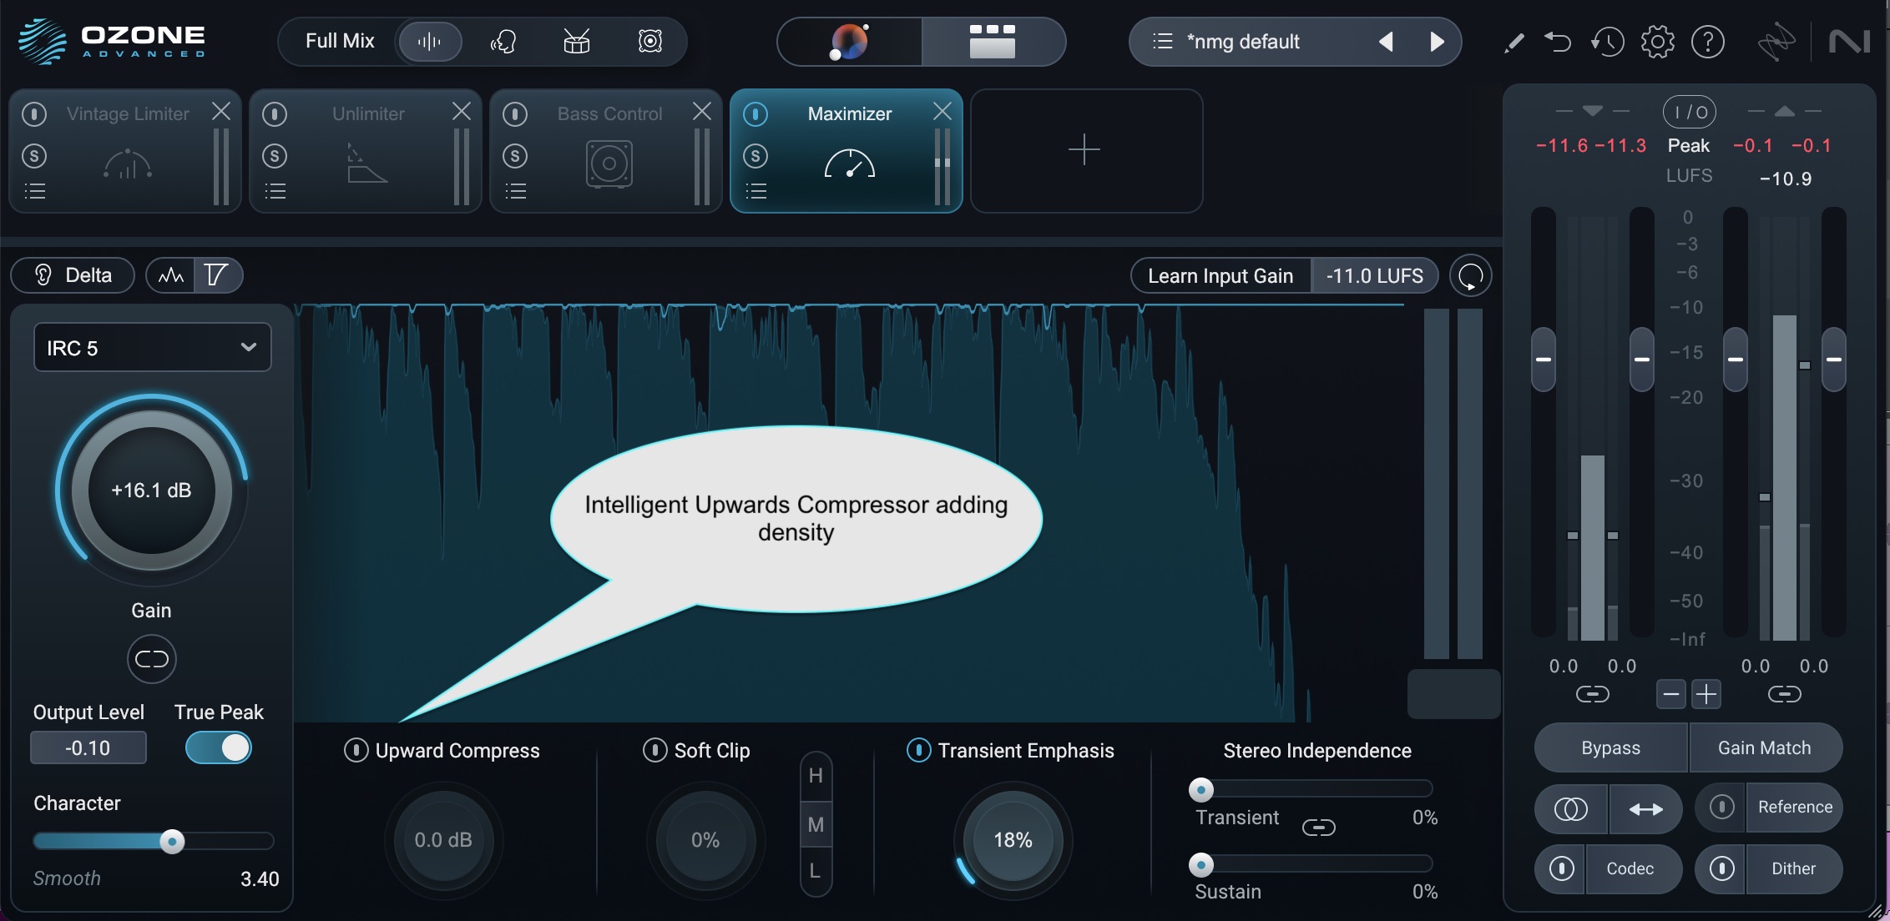The width and height of the screenshot is (1890, 921).
Task: Add a new module with plus slot
Action: click(1086, 151)
